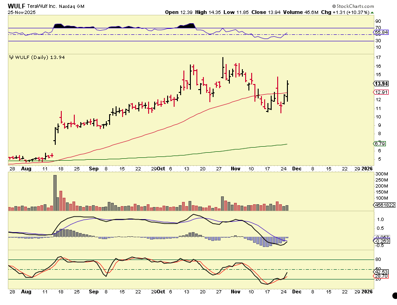Click the WULF (Daily) 13.94 legend text

(40, 58)
